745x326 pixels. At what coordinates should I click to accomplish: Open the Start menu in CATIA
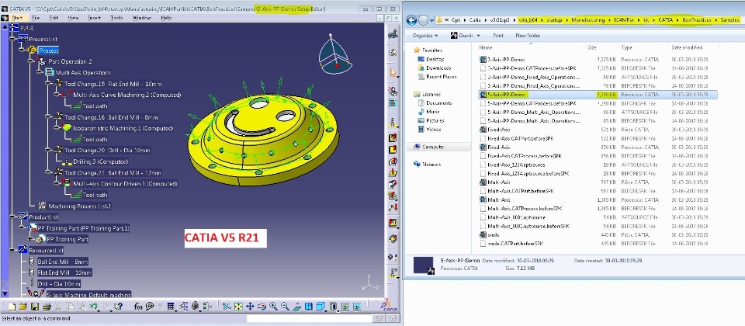[17, 18]
